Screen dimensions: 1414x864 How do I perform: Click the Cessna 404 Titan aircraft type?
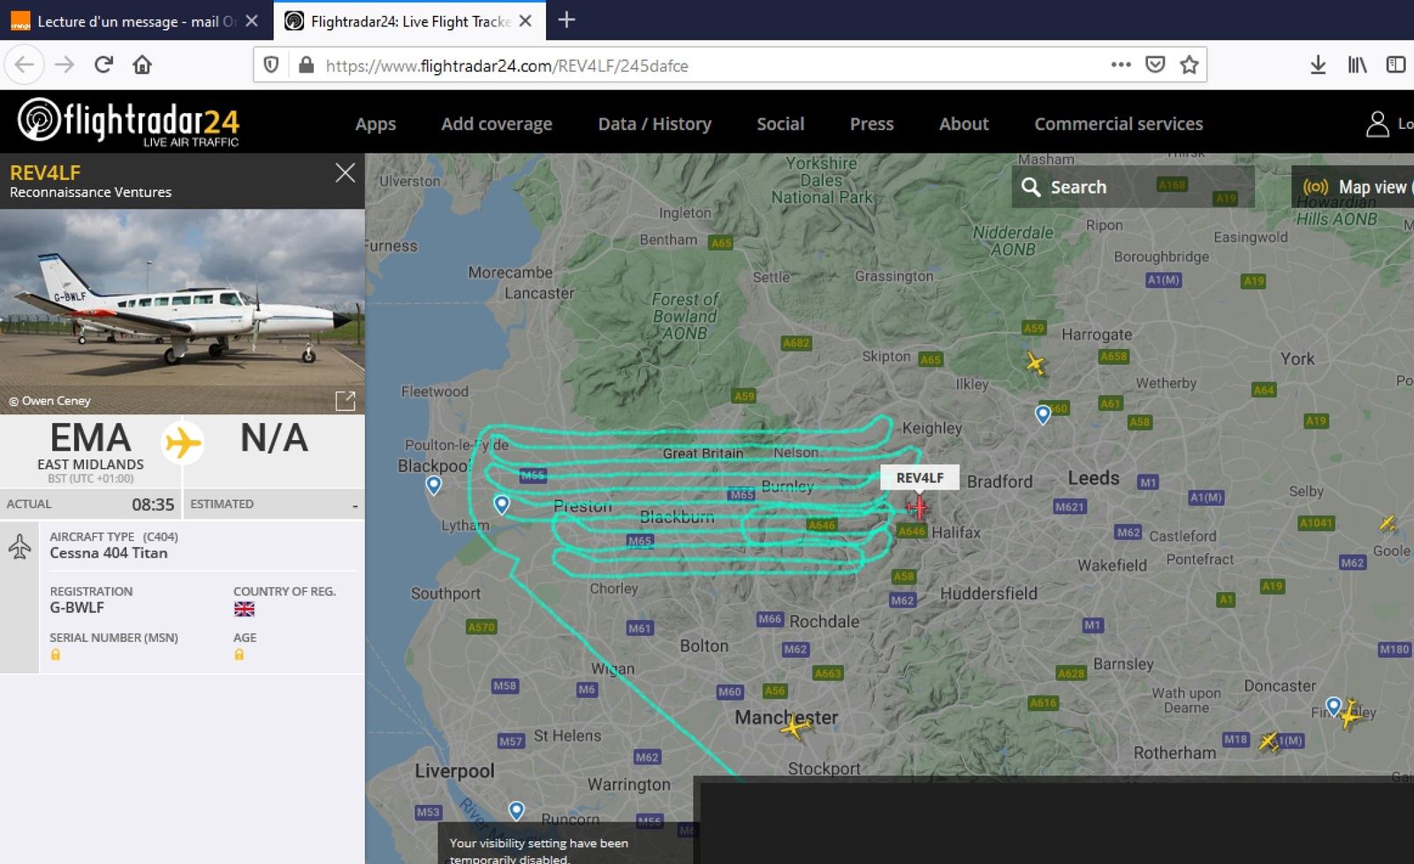(109, 553)
